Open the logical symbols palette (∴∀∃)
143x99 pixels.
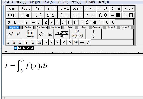click(x=77, y=9)
